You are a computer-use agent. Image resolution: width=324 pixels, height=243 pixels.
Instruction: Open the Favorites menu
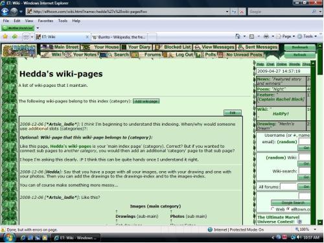click(x=45, y=21)
